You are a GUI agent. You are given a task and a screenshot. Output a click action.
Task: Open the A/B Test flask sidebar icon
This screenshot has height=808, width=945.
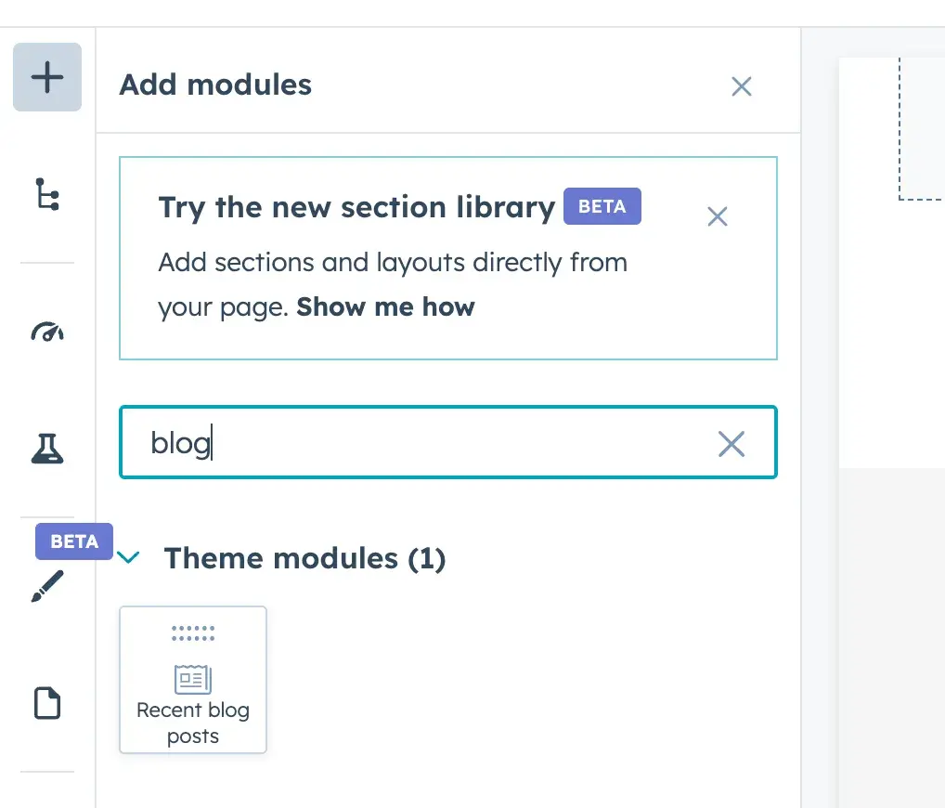click(x=46, y=449)
